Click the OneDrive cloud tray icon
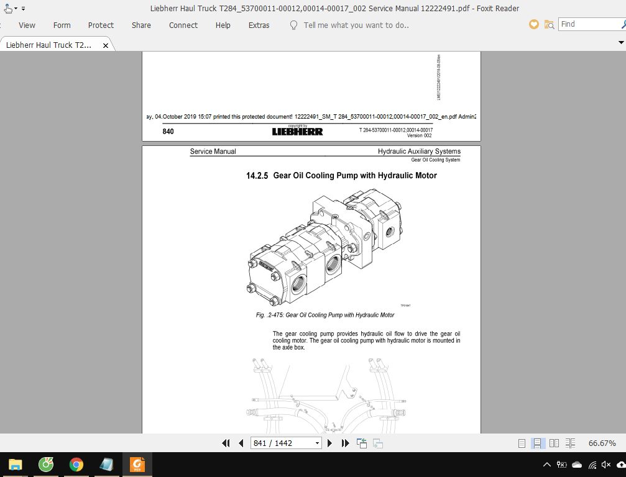The width and height of the screenshot is (626, 477). tap(577, 465)
